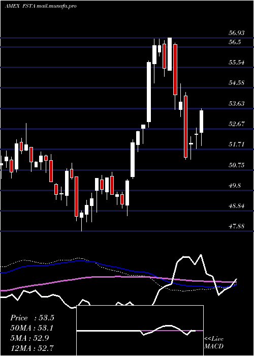Viewport: 254px width, 356px height.
Task: Select the 56.93 price level label
Action: pos(237,33)
